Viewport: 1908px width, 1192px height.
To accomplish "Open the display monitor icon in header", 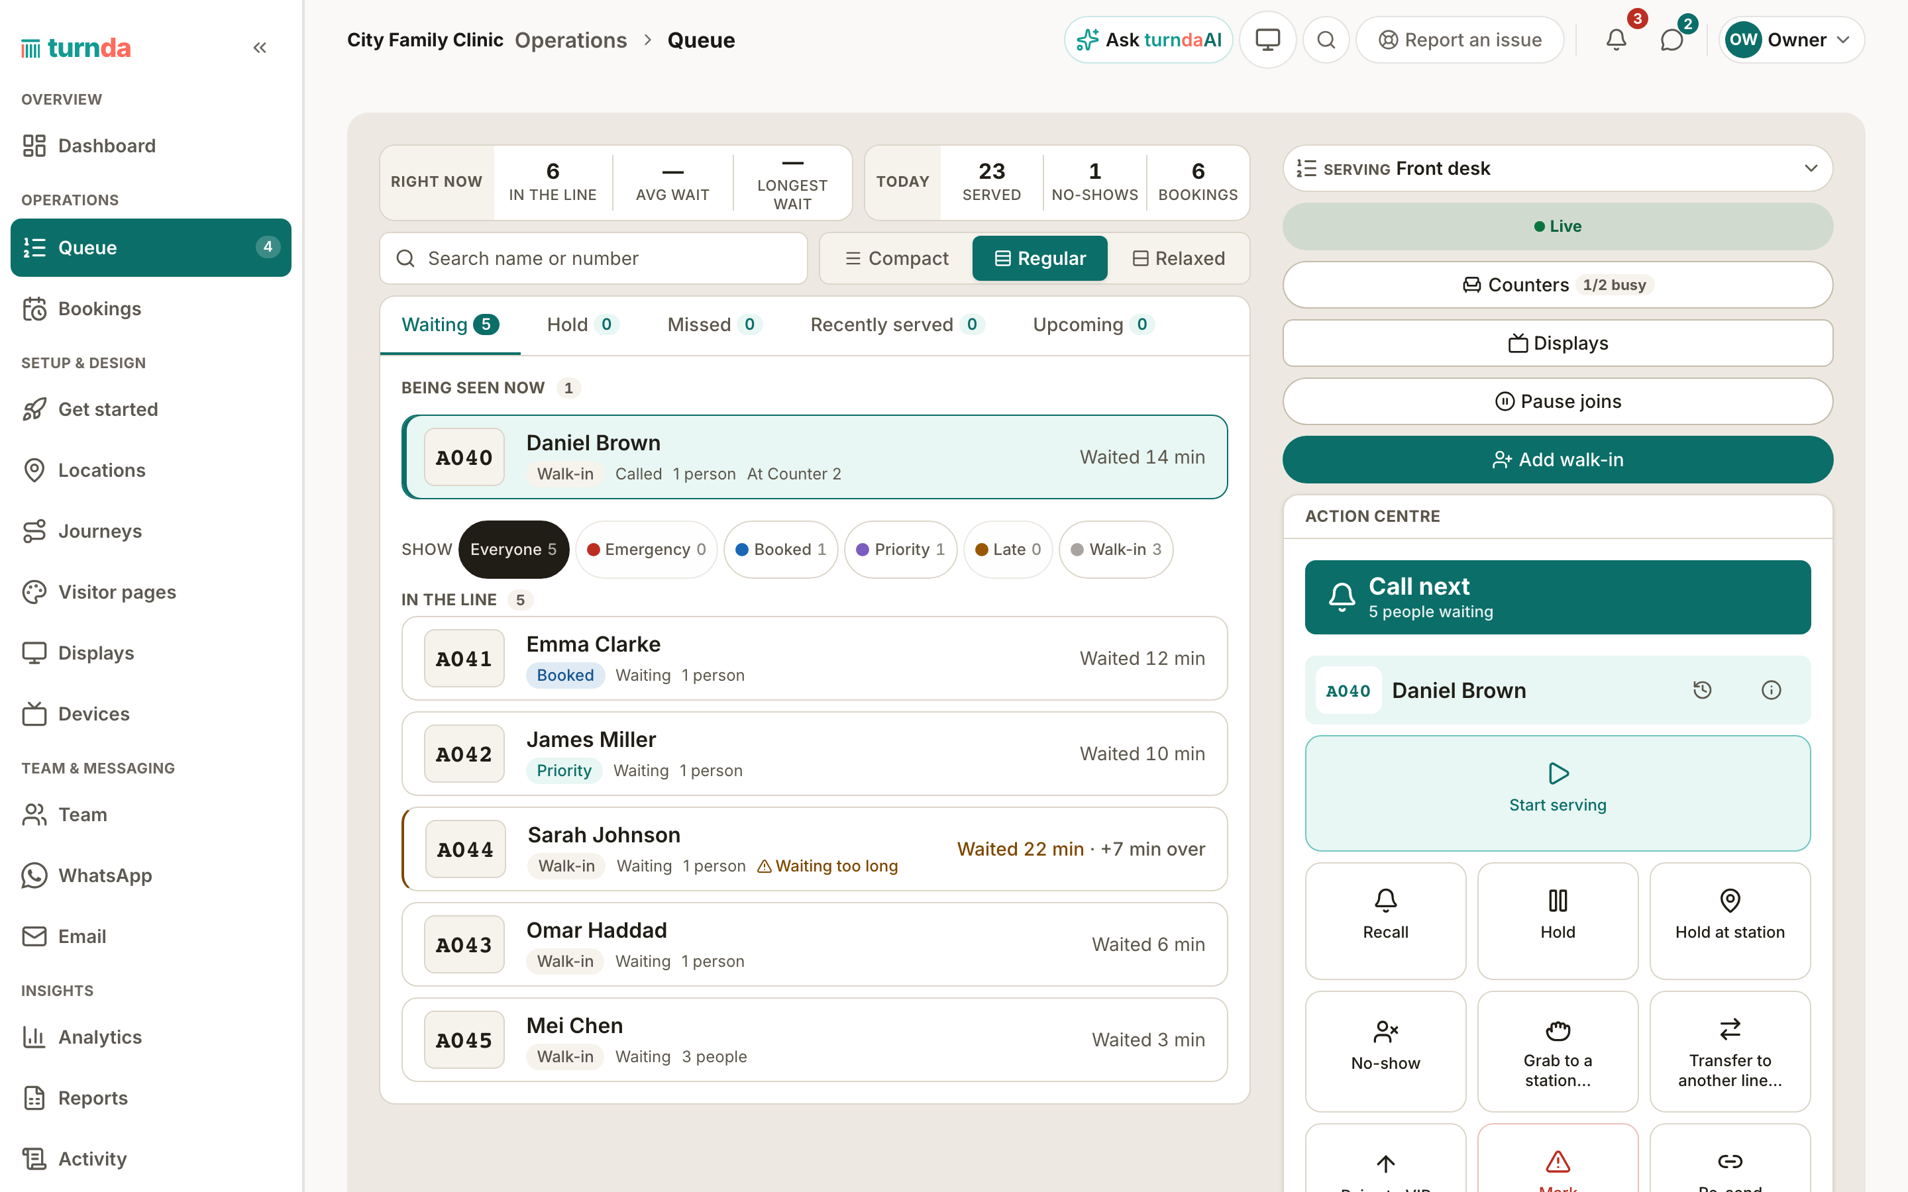I will coord(1267,40).
